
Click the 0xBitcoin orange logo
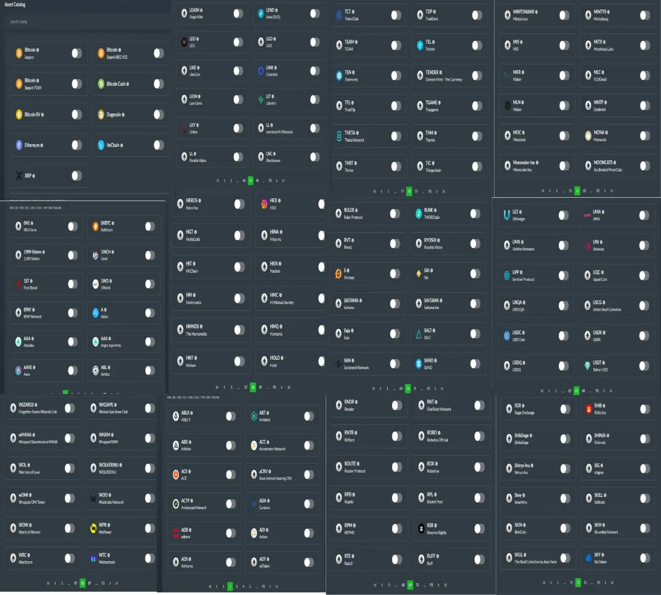click(95, 226)
